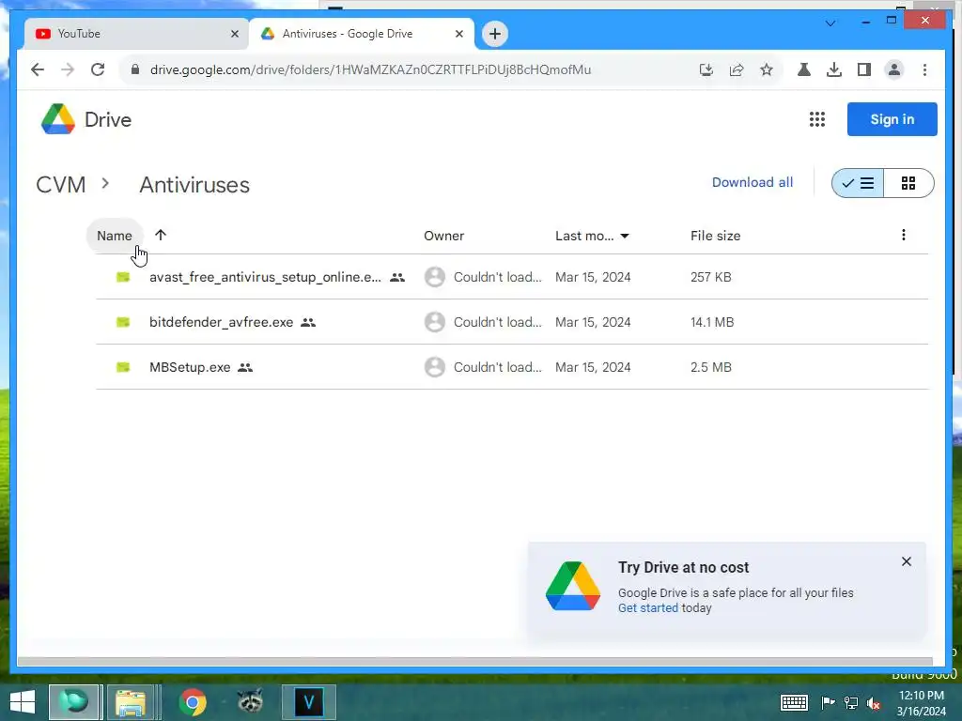Click the owner avatar in the MBSetup.exe row

435,367
